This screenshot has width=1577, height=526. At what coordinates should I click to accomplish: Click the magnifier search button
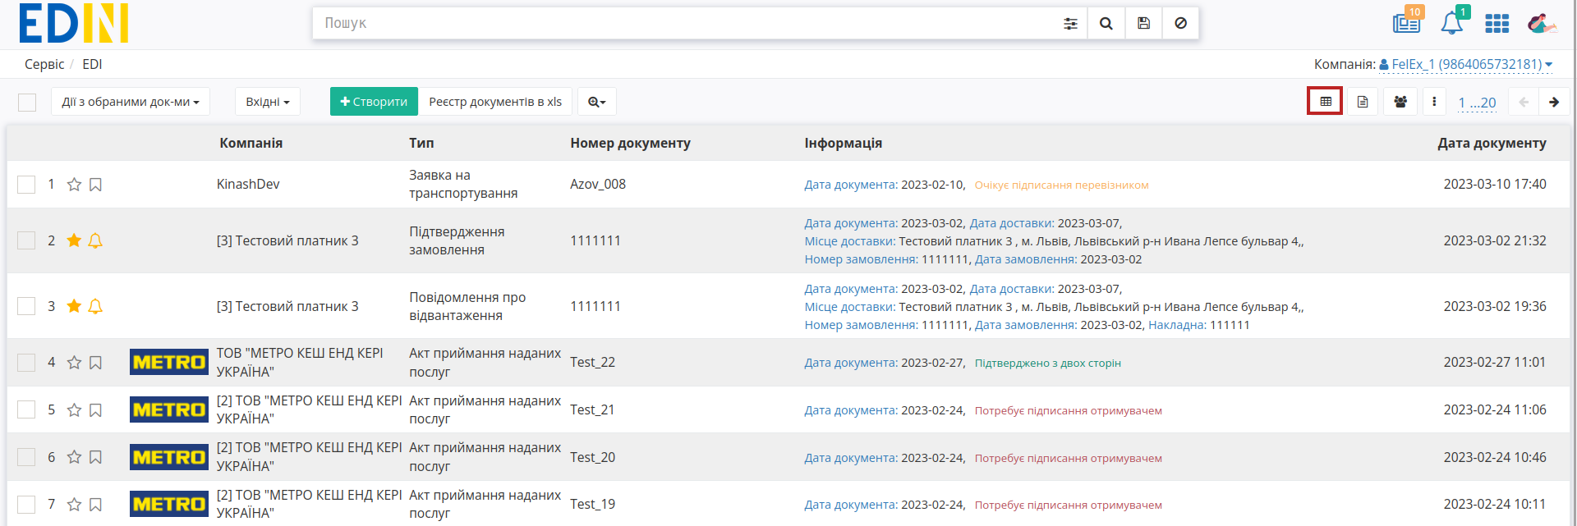pyautogui.click(x=1106, y=24)
